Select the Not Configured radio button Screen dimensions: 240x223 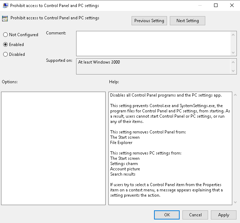(5, 35)
